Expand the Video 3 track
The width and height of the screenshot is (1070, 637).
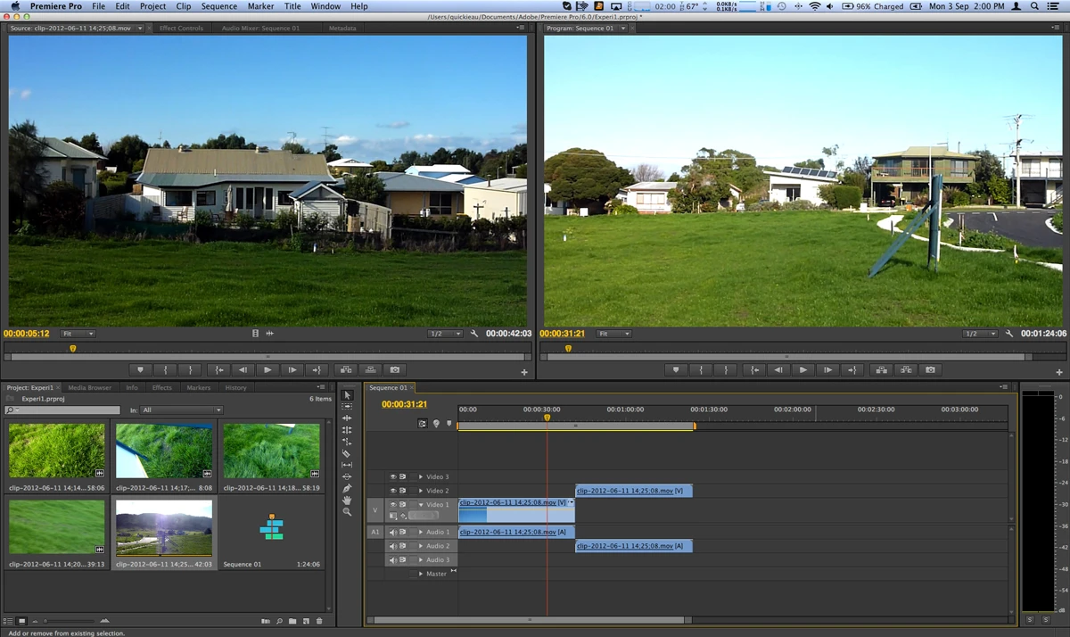[421, 476]
